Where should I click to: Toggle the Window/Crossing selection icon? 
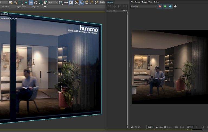[25, 2]
